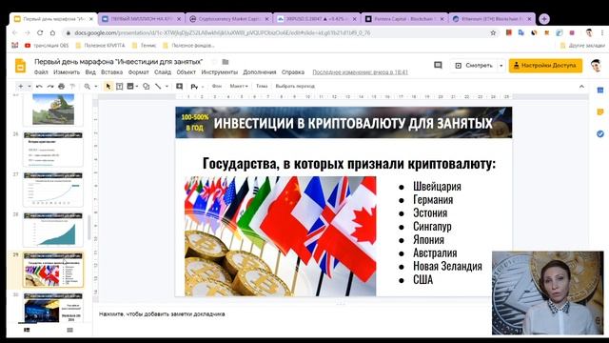The height and width of the screenshot is (343, 609).
Task: Collapse the menus with chevron up
Action: tap(581, 86)
